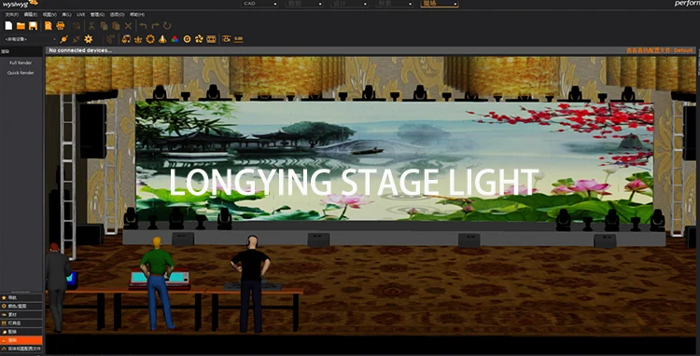This screenshot has height=356, width=700.
Task: Click the connect devices plug icon
Action: tap(63, 39)
